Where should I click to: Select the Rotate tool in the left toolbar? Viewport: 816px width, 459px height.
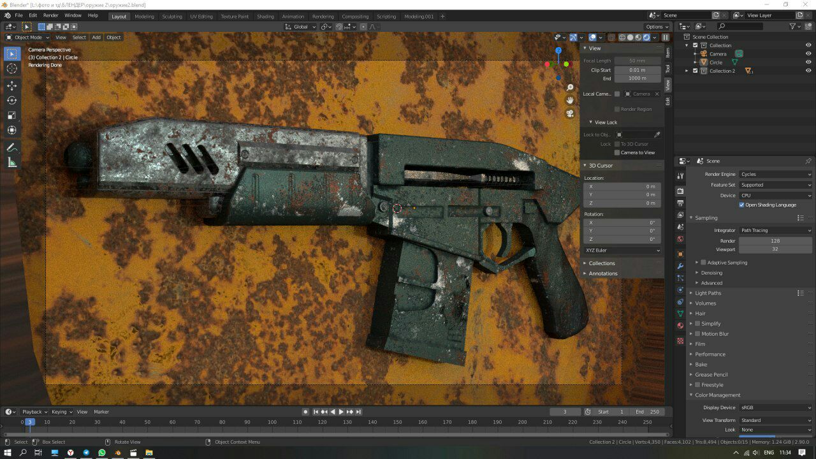(12, 100)
